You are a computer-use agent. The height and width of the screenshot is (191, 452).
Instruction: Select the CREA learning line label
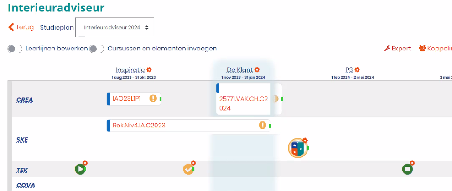click(x=25, y=100)
